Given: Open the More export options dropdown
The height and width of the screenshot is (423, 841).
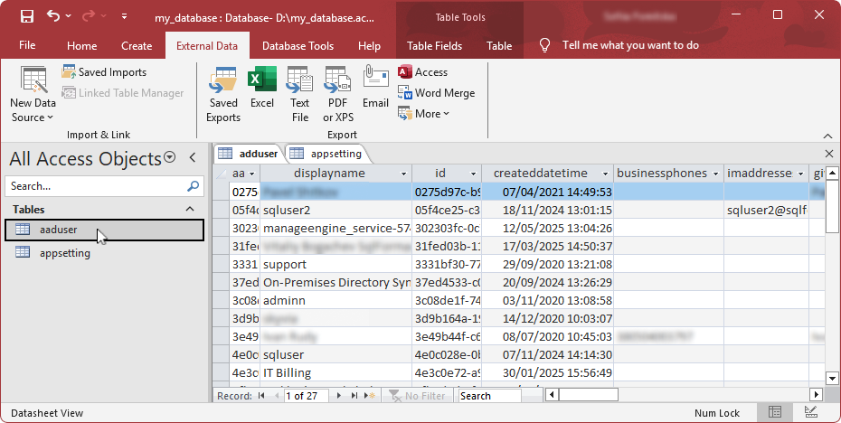Looking at the screenshot, I should tap(424, 114).
